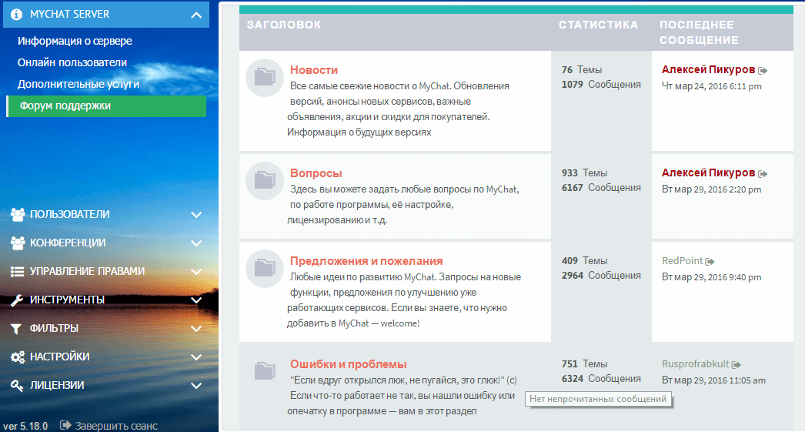Click the Лицензии key icon
This screenshot has width=805, height=432.
pos(17,386)
